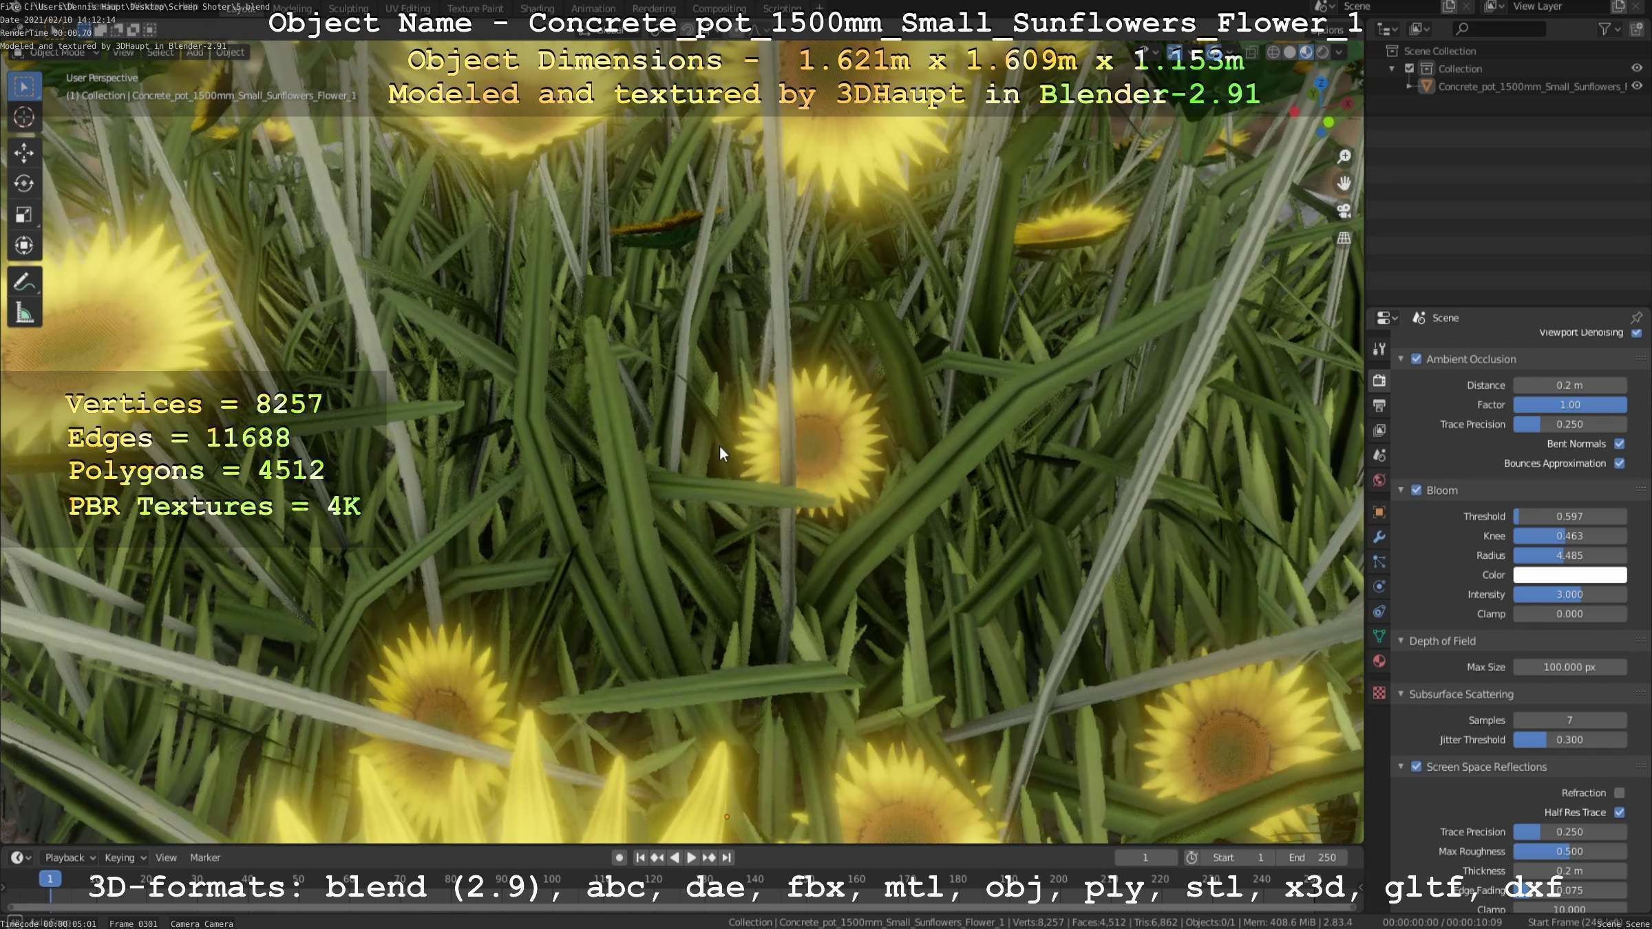
Task: Open viewport shading options dropdown arrow
Action: pyautogui.click(x=1339, y=52)
